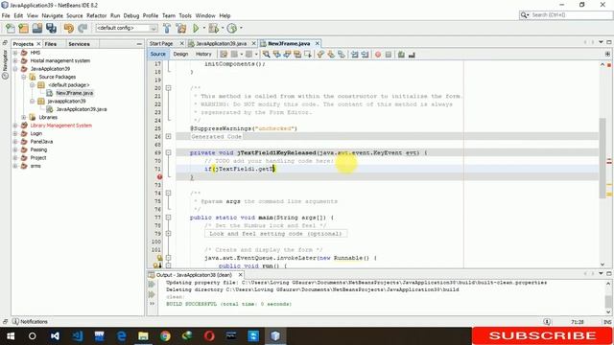Open the File menu
Viewport: 614px width, 345px height.
[x=6, y=15]
